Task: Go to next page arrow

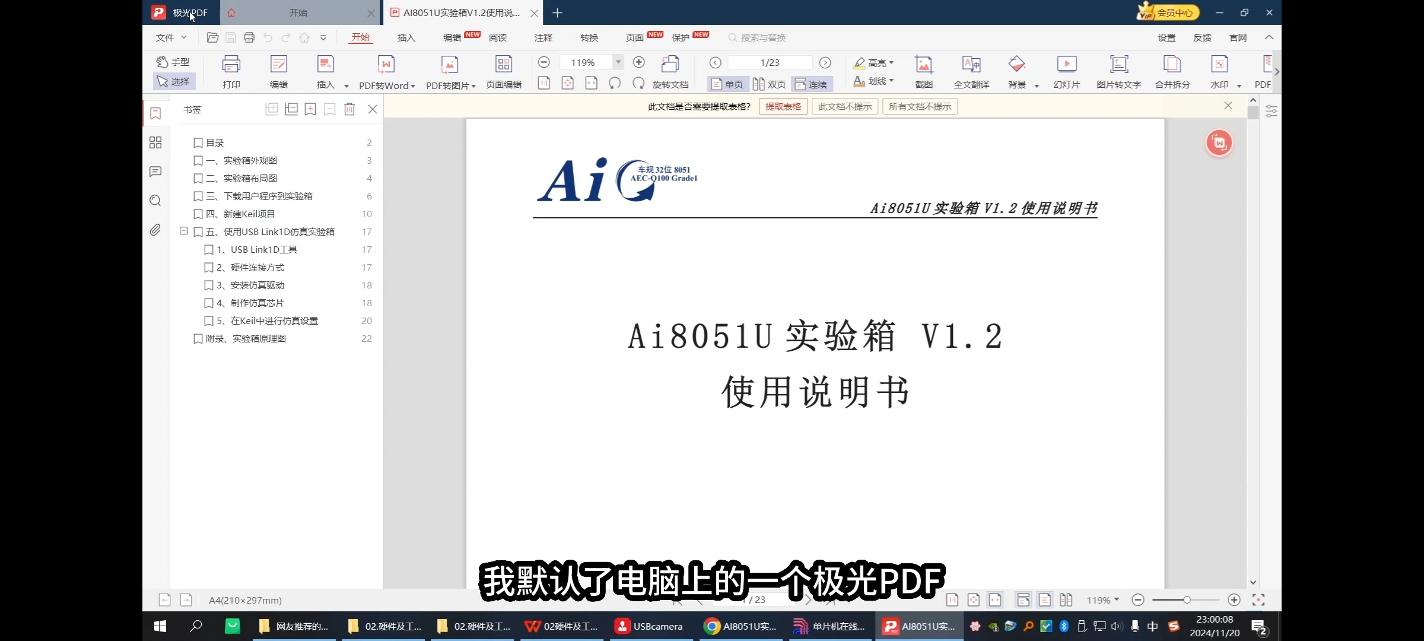Action: click(825, 62)
